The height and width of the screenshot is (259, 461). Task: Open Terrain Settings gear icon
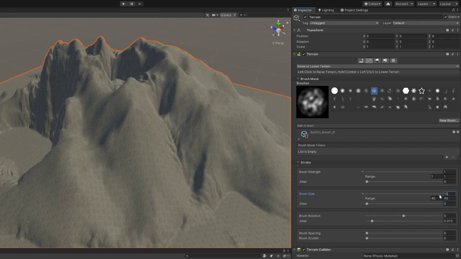393,60
